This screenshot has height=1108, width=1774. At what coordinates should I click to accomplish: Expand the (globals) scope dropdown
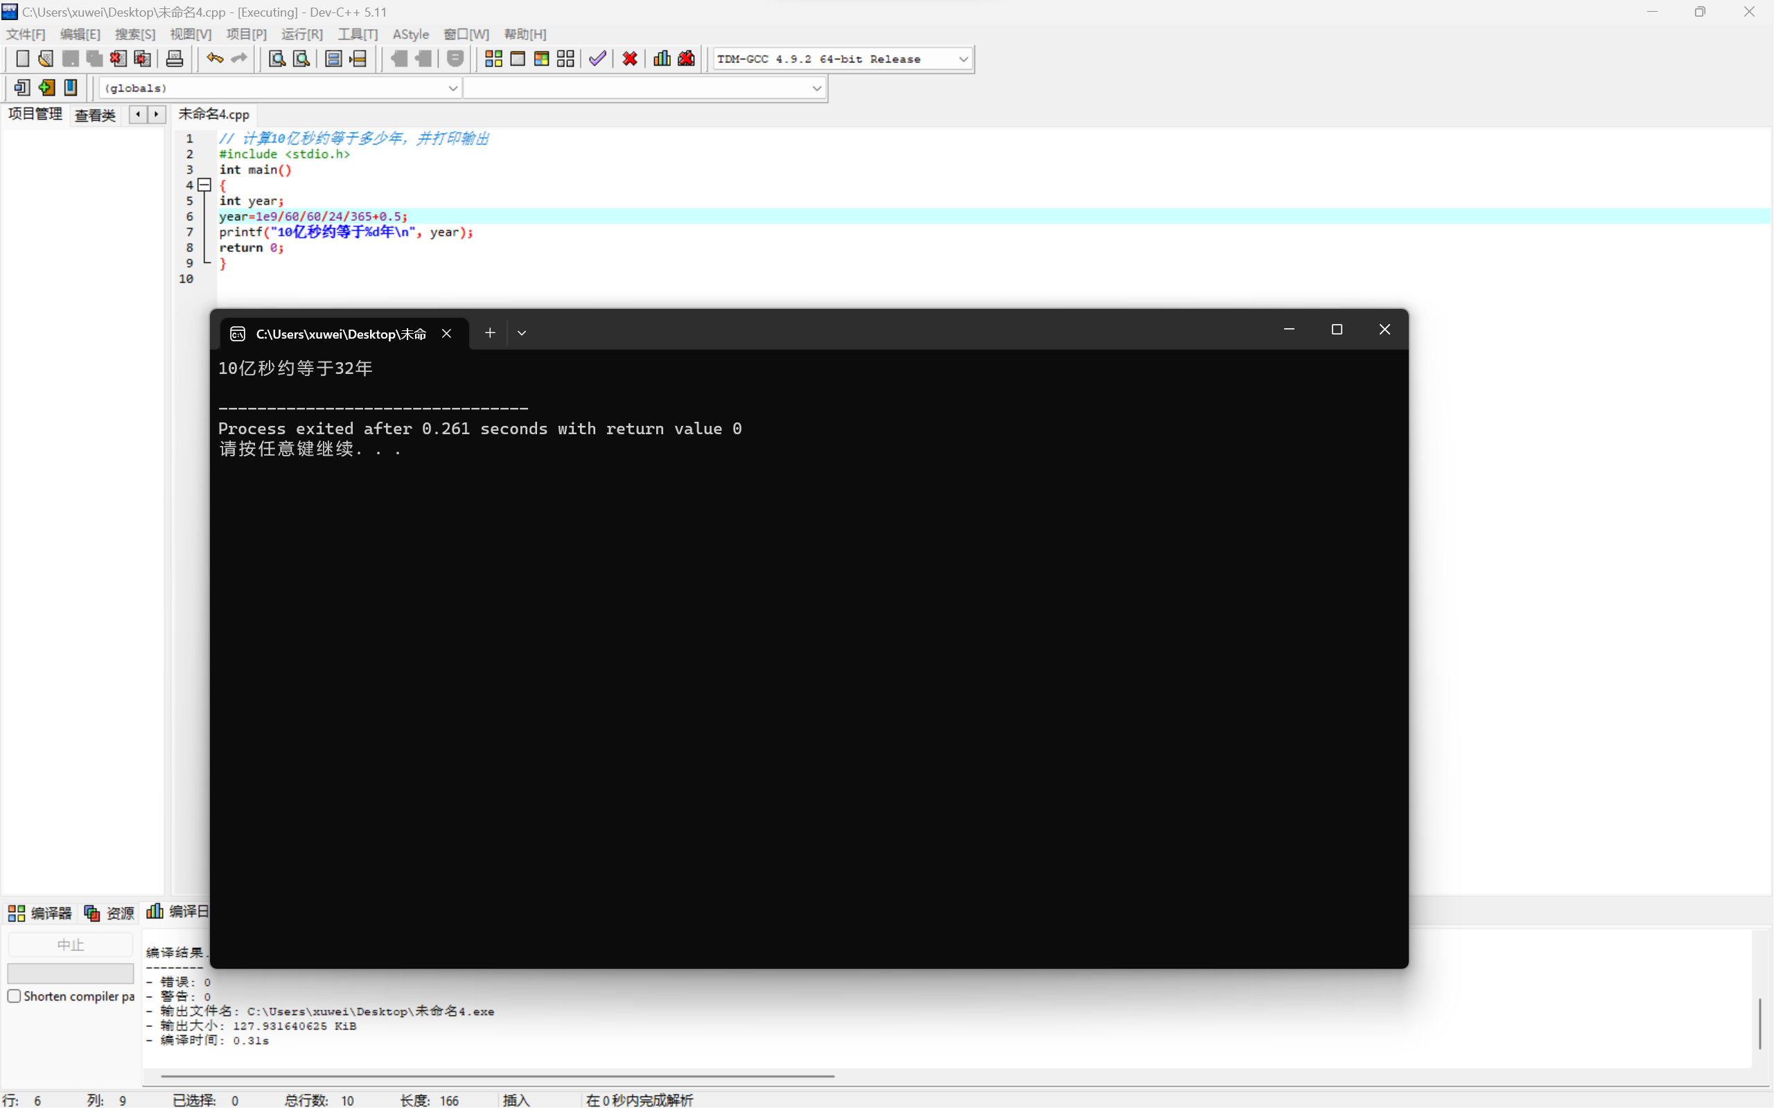click(x=453, y=88)
